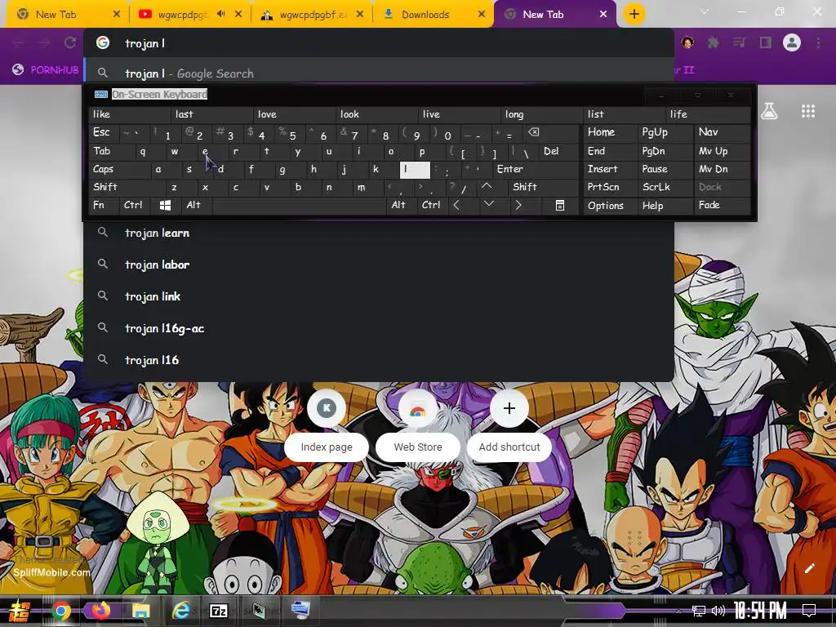Image resolution: width=836 pixels, height=627 pixels.
Task: Open the Chrome extensions puzzle icon
Action: [x=713, y=42]
